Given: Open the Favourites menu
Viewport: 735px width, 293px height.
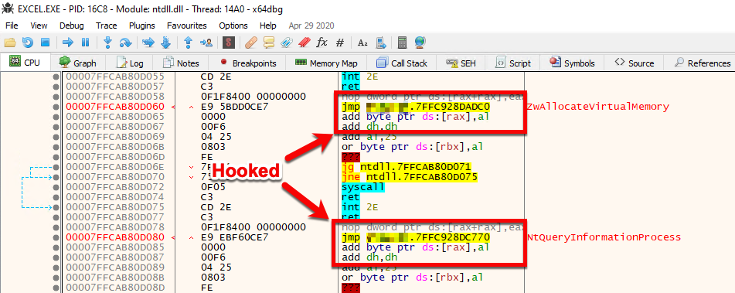Looking at the screenshot, I should (187, 26).
